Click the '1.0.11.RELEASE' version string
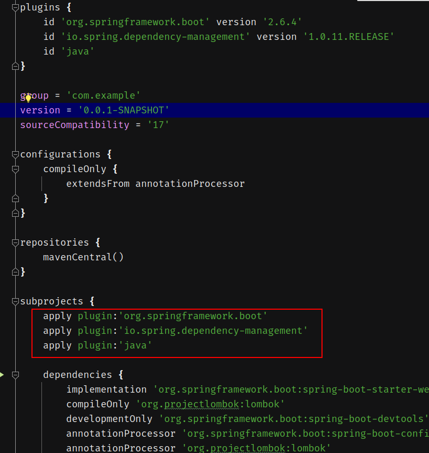429x453 pixels. click(348, 37)
